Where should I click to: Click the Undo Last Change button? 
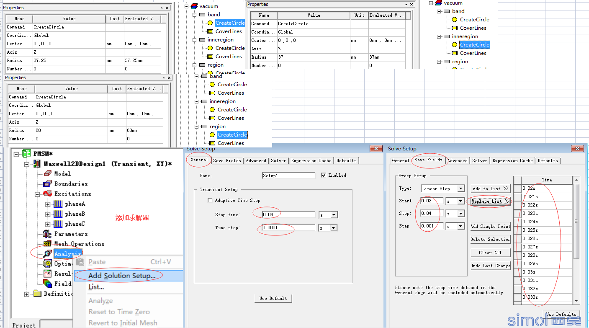[490, 266]
